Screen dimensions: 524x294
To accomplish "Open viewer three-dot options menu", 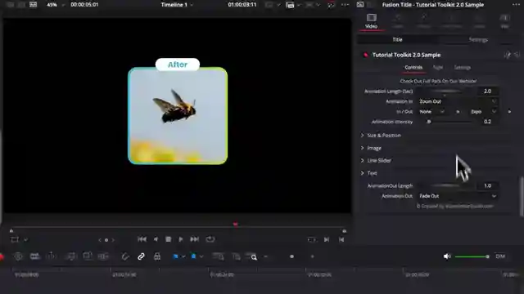I will (345, 5).
